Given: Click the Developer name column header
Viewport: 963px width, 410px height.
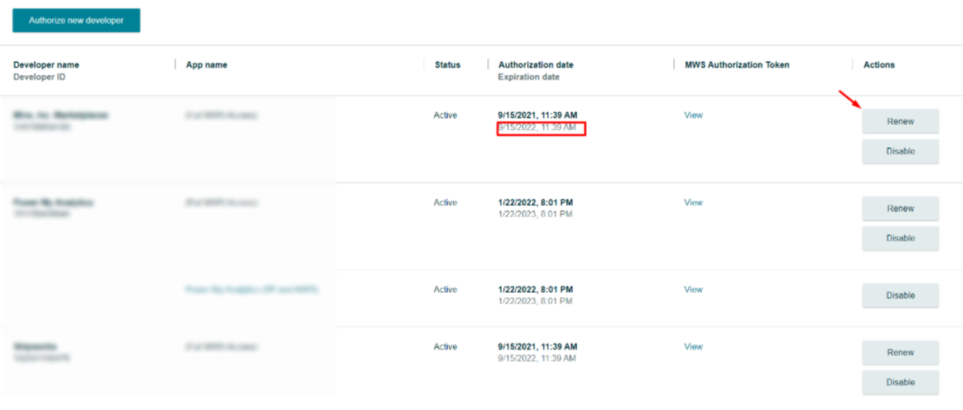Looking at the screenshot, I should tap(46, 65).
